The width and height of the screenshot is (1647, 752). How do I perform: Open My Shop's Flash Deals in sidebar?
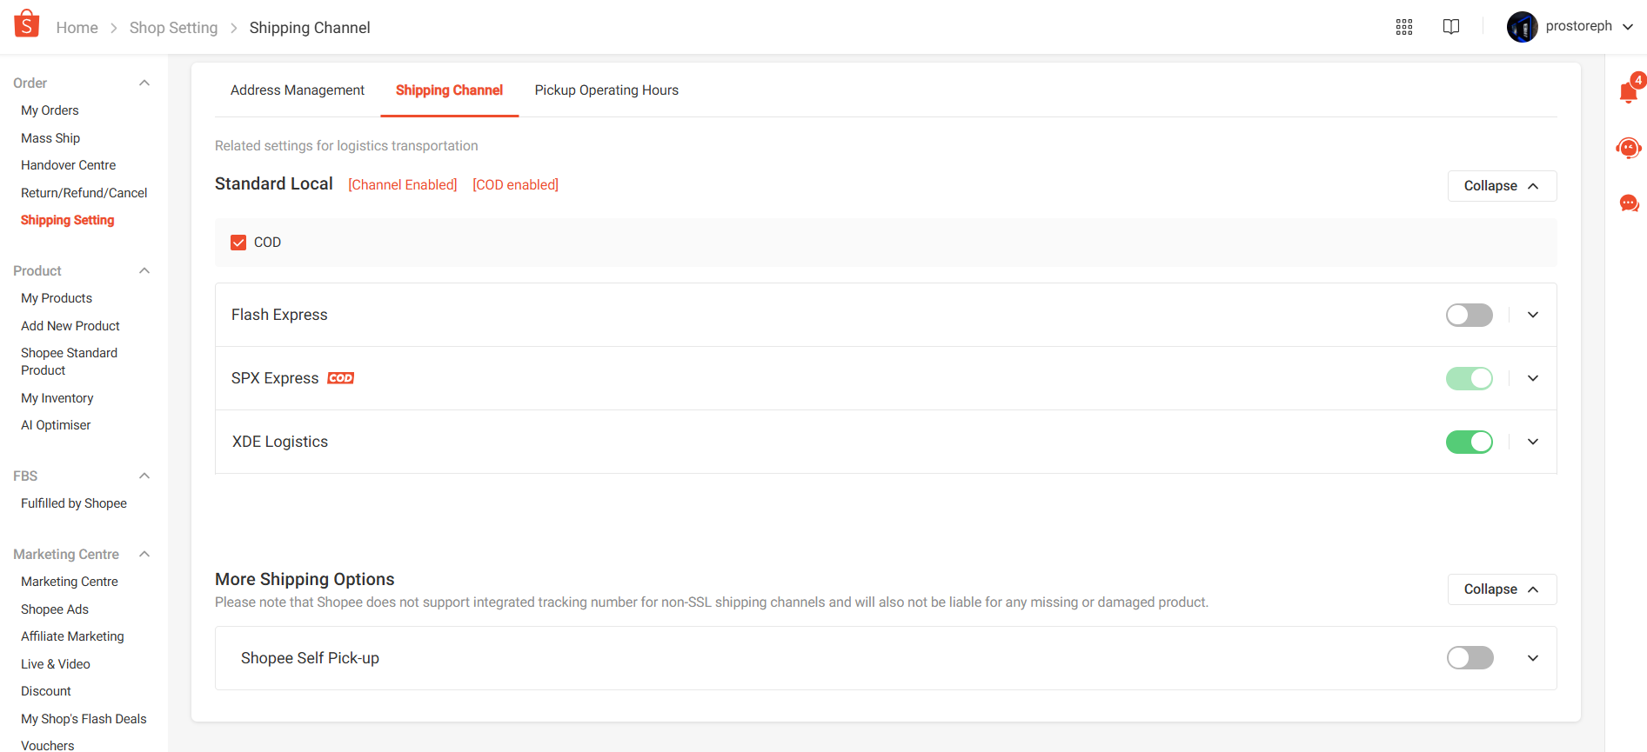pos(84,719)
